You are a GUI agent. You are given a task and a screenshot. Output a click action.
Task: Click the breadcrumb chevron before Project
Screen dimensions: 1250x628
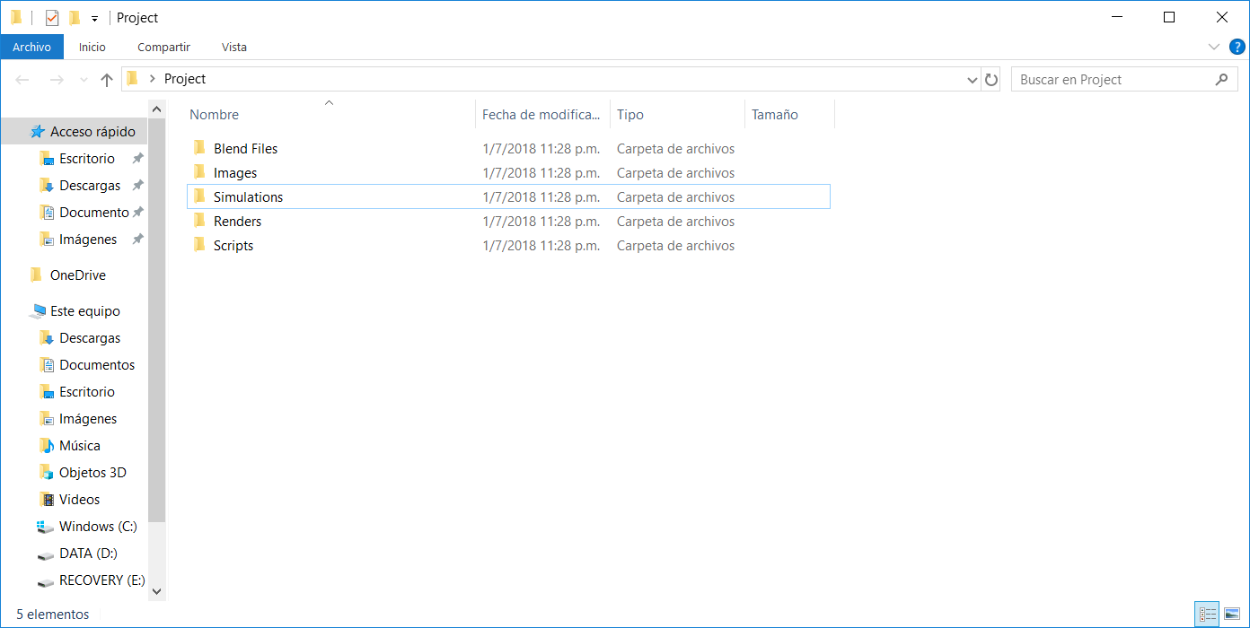153,79
